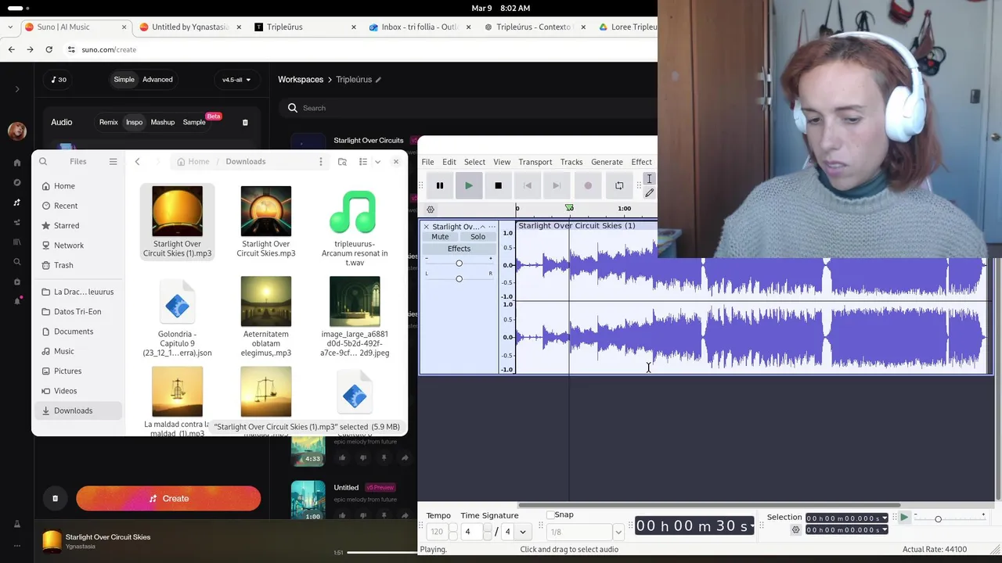Skip to end in Audacity transport
Screen dimensions: 1002x563
[557, 185]
